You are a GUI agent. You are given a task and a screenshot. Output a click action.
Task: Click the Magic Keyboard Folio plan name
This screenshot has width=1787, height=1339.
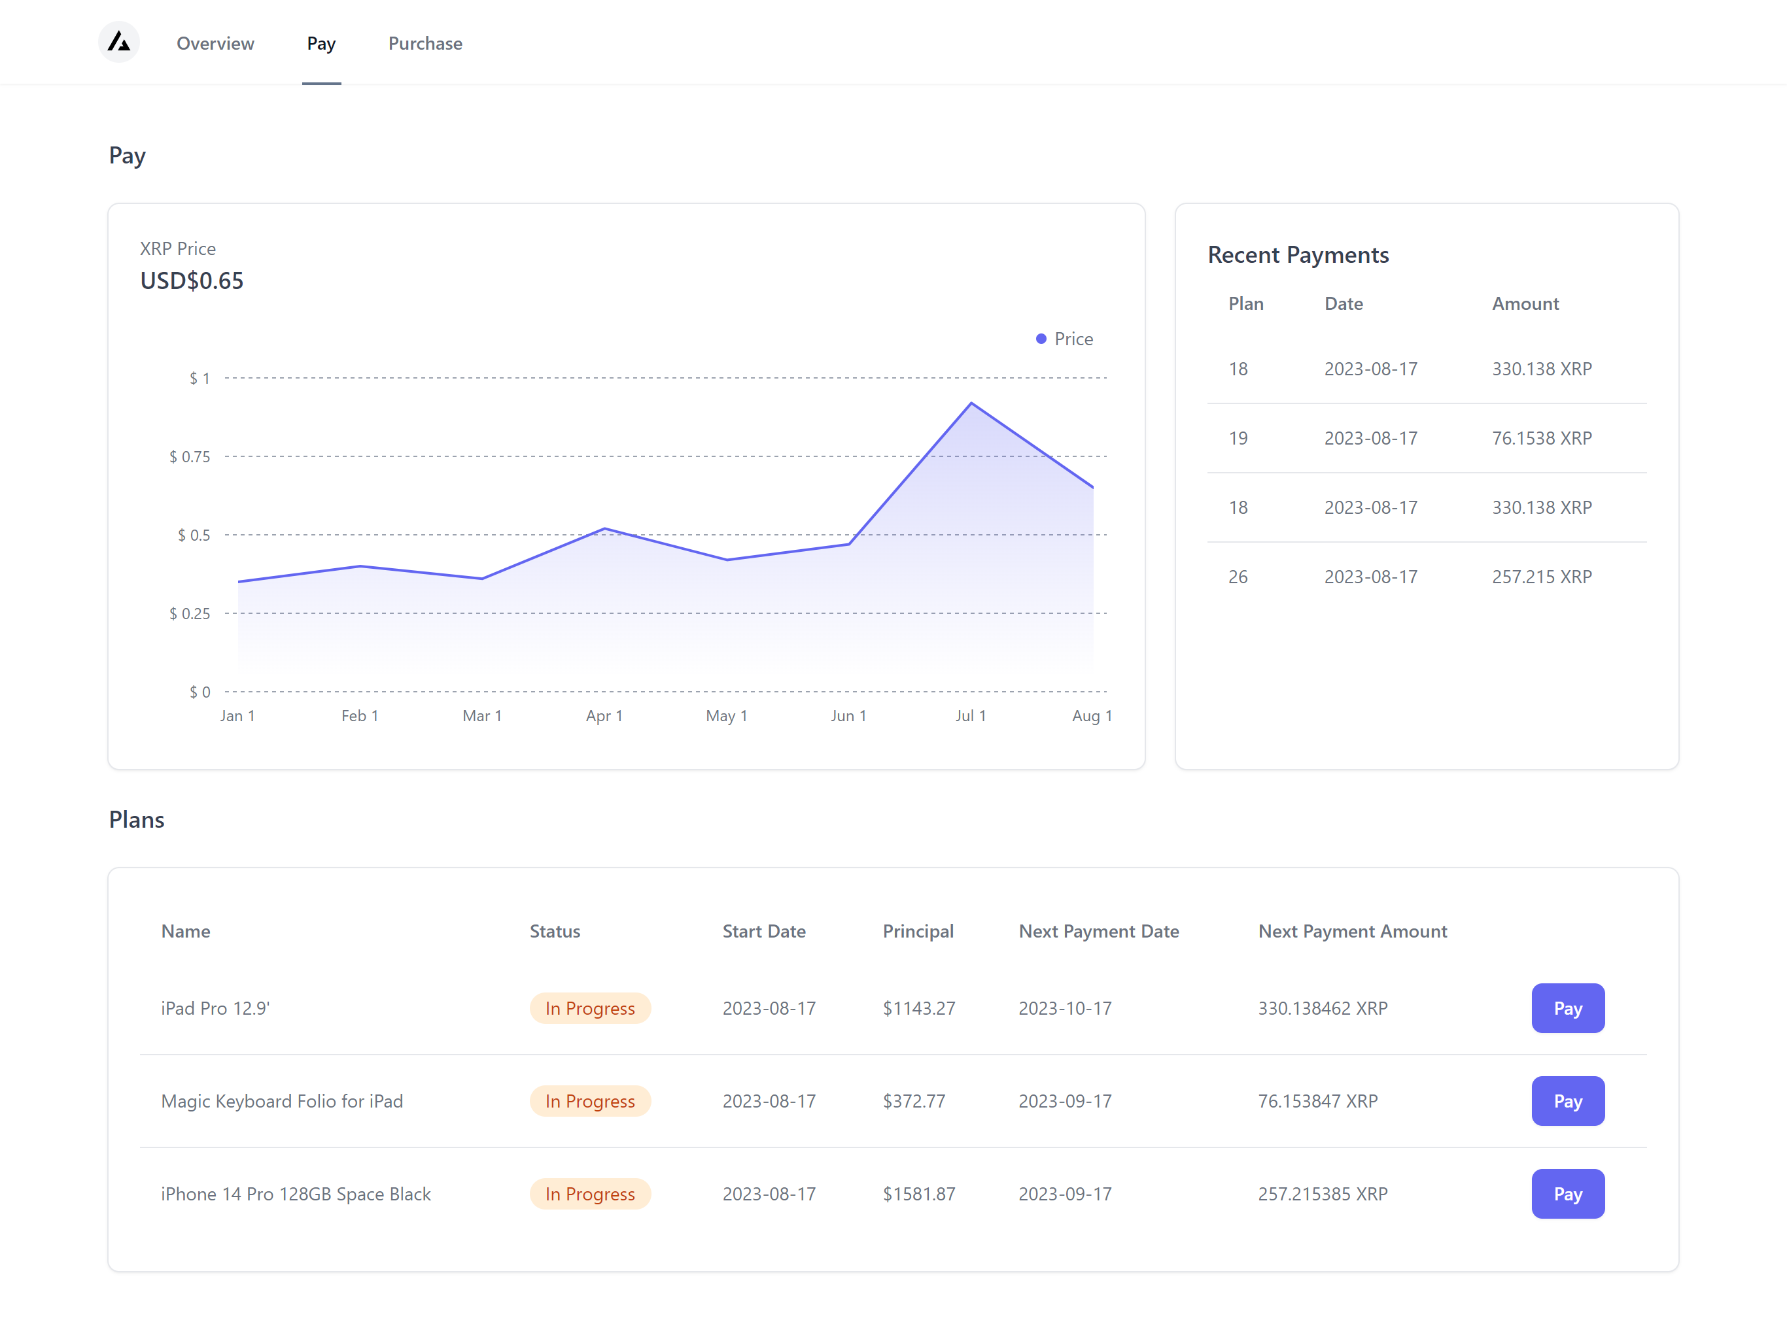click(282, 1101)
